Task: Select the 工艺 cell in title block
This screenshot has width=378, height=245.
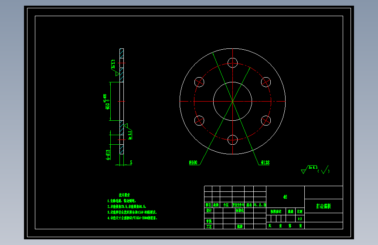Action: 209,227
